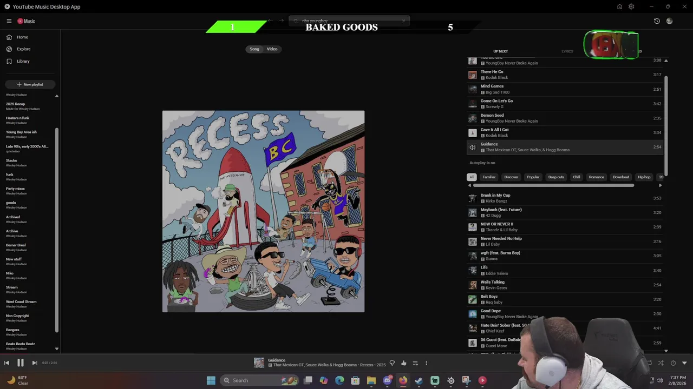The height and width of the screenshot is (389, 693).
Task: Play 'There He Go' from the queue
Action: [x=565, y=75]
